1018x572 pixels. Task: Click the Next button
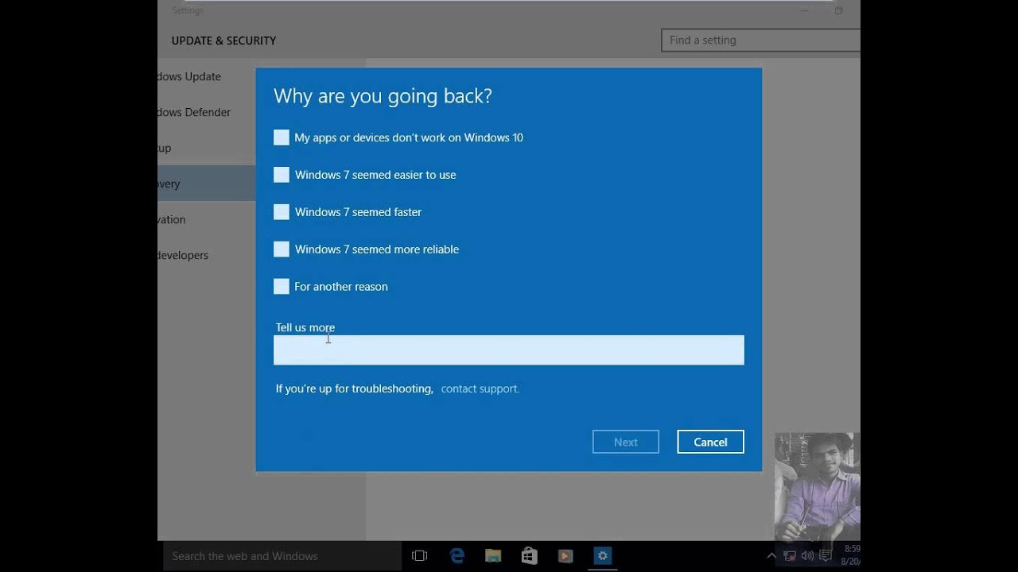626,443
